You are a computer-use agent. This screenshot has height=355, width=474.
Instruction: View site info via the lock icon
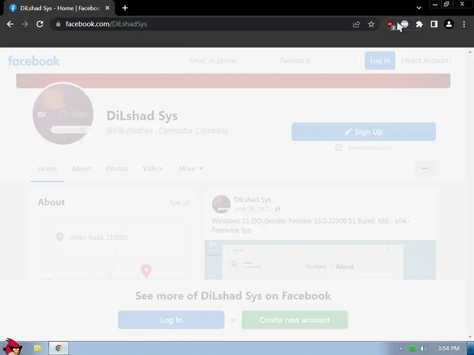point(58,24)
